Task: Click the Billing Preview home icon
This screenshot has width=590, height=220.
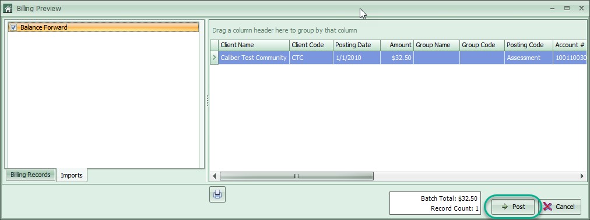Action: coord(8,8)
